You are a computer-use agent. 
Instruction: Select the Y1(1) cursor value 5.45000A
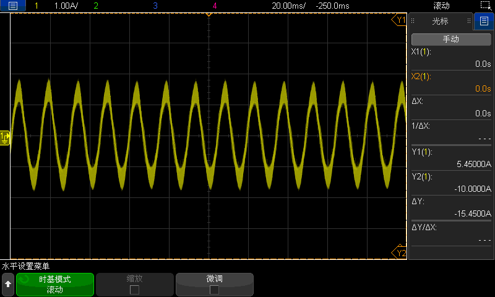pyautogui.click(x=450, y=159)
